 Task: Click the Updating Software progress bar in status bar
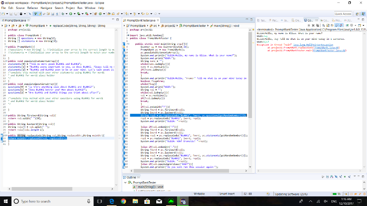tap(334, 194)
